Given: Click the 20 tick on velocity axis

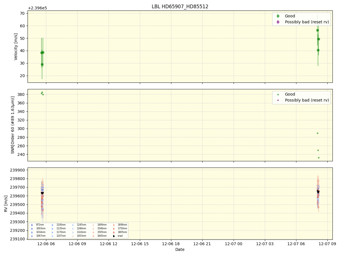Looking at the screenshot, I should tap(22, 76).
